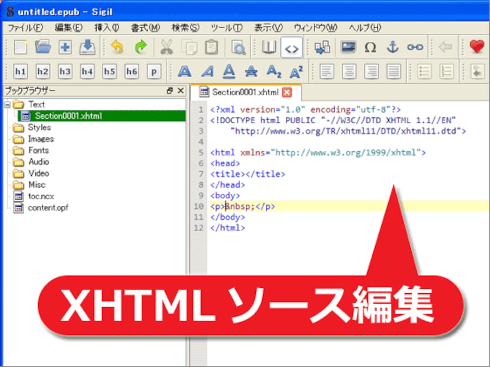
Task: Collapse the Text folder tree node
Action: (x=7, y=105)
